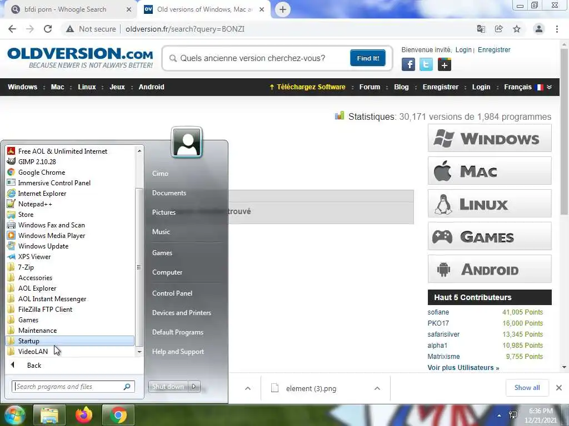Click the Search programs and files box
The image size is (569, 426).
pyautogui.click(x=73, y=387)
